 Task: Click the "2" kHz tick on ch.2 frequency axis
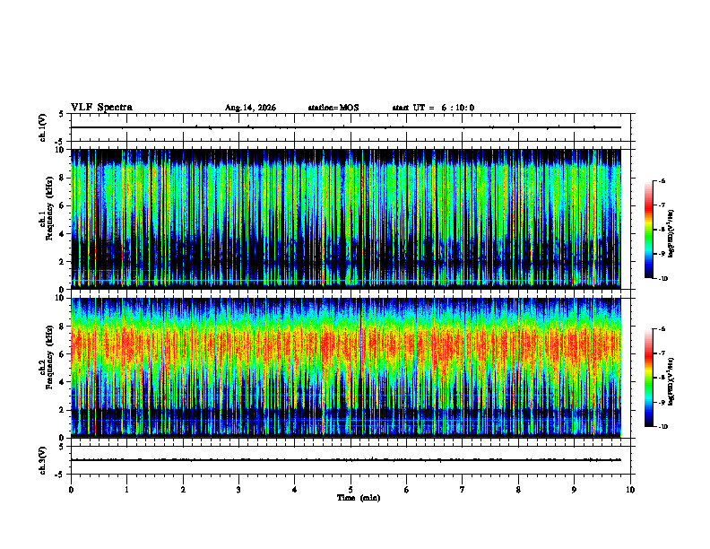point(62,410)
